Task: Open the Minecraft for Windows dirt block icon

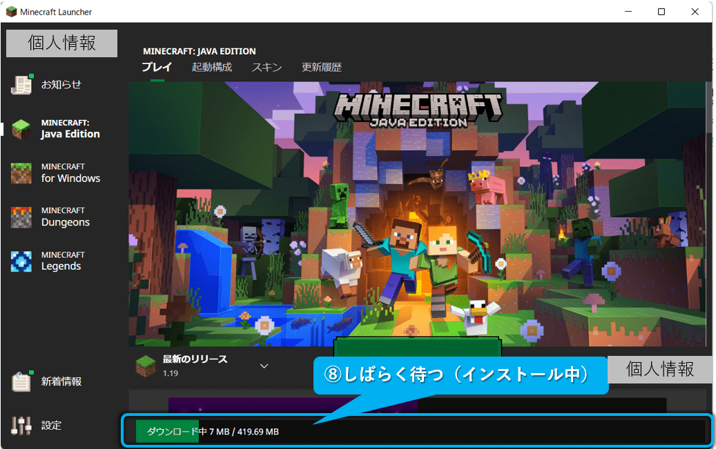Action: 21,173
